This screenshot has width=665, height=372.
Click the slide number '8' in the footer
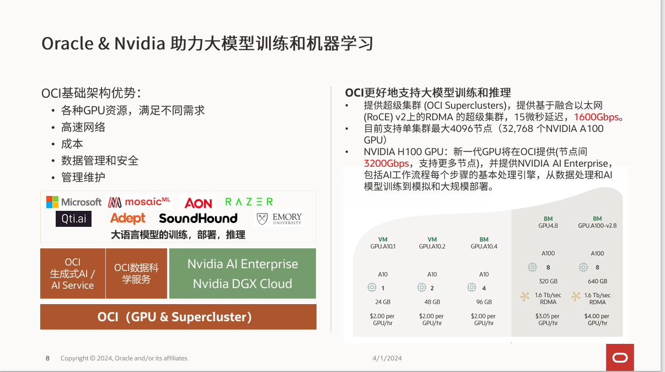47,358
